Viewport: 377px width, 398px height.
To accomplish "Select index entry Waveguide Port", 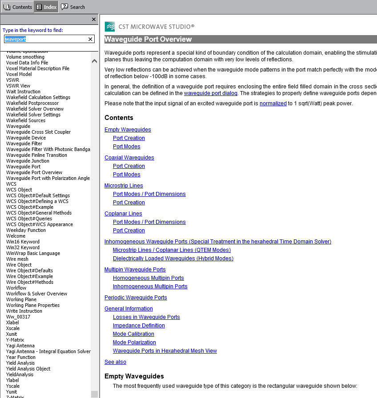I will 23,167.
